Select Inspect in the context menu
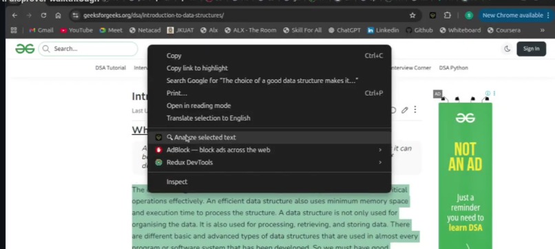The width and height of the screenshot is (555, 249). [269, 182]
